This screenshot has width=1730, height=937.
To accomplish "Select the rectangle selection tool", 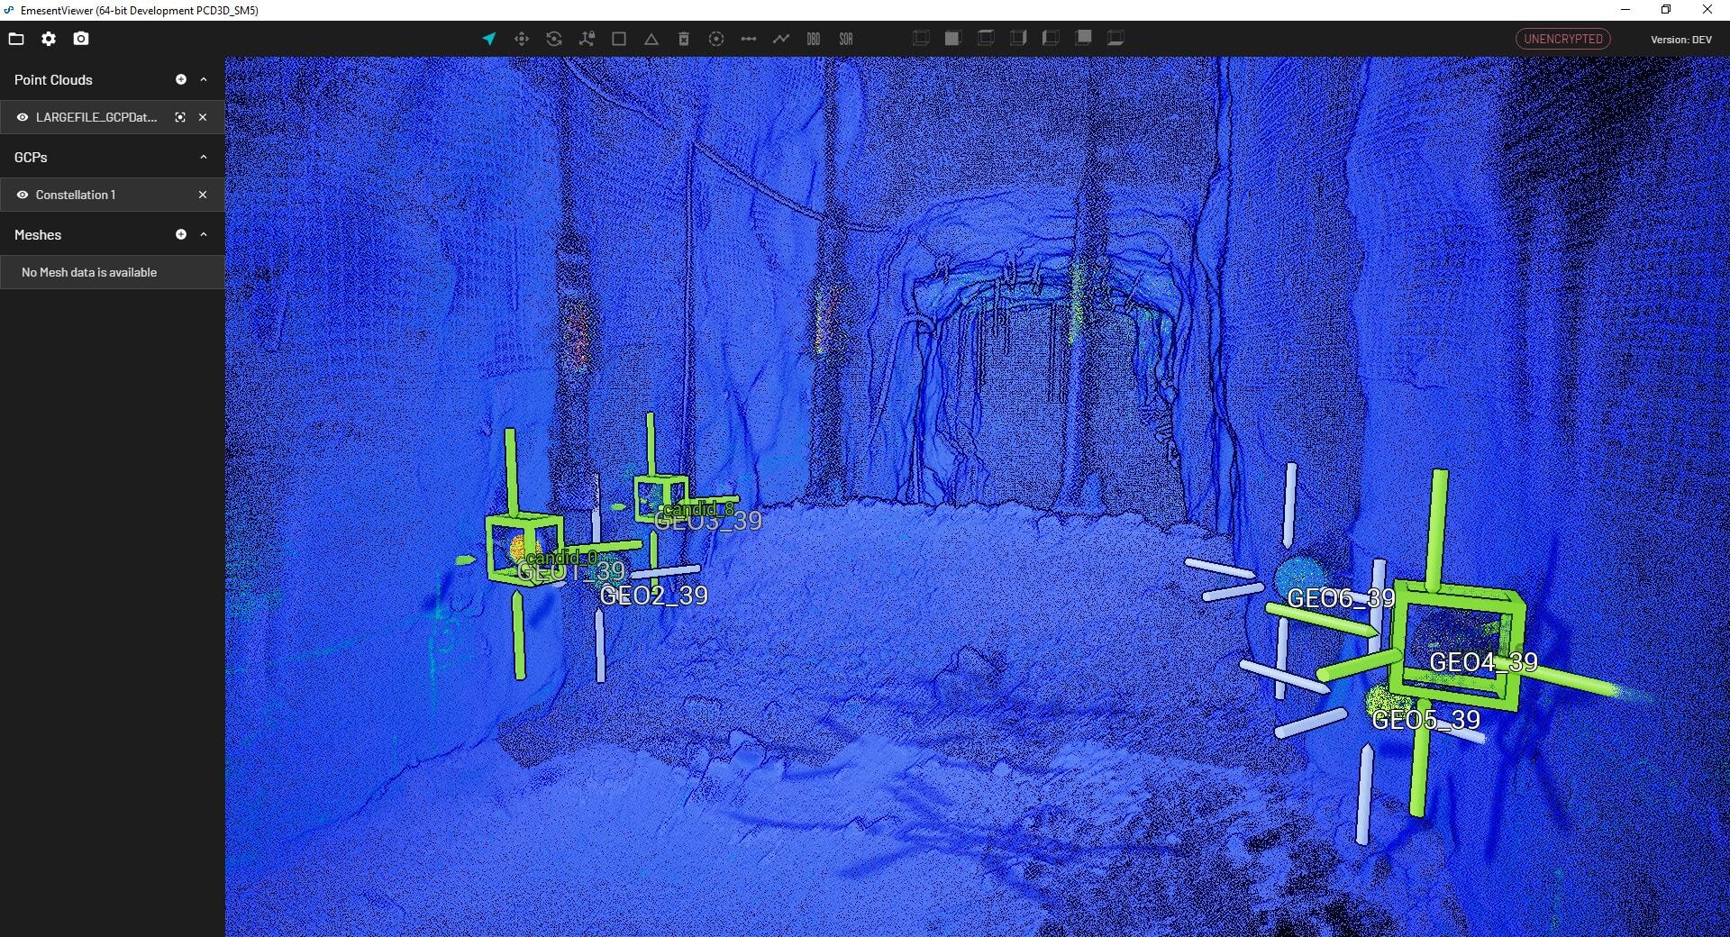I will pyautogui.click(x=619, y=39).
